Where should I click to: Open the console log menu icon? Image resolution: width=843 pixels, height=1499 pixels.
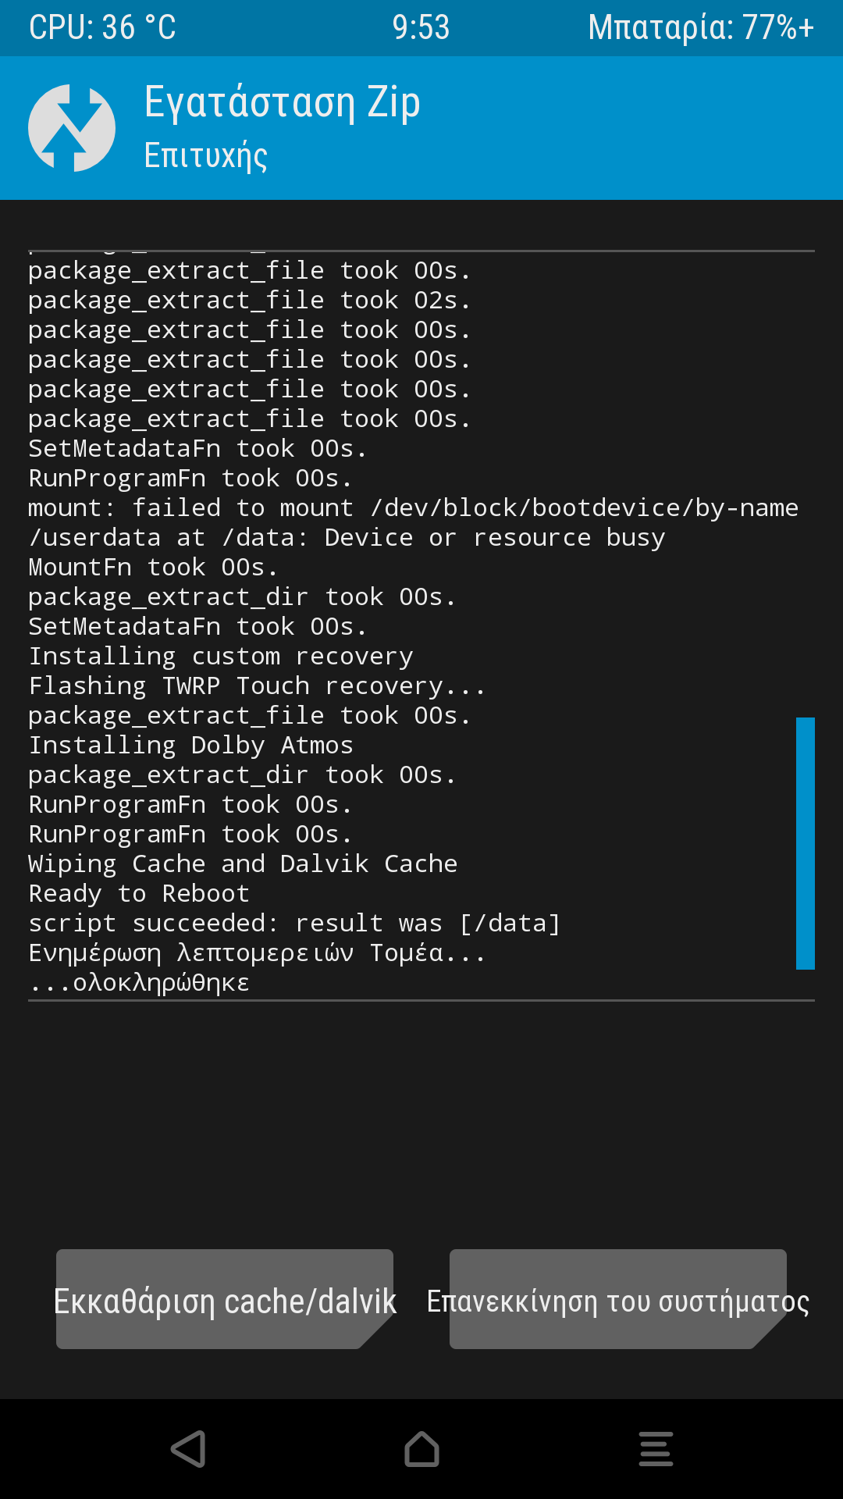pyautogui.click(x=656, y=1449)
